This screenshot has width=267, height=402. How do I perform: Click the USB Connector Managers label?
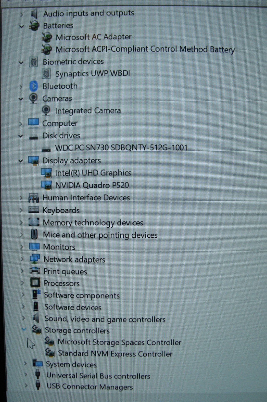click(90, 387)
